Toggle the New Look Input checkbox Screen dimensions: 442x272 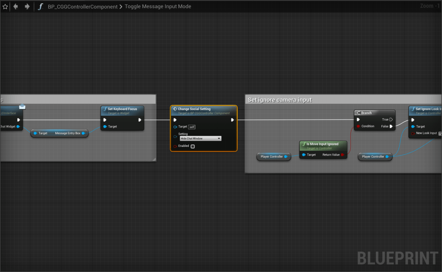point(440,133)
